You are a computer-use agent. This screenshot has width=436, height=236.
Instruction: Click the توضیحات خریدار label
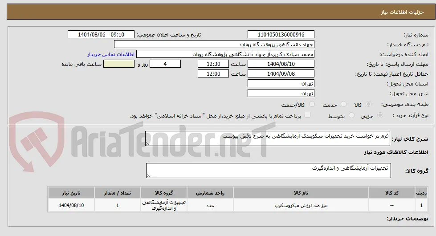407,219
